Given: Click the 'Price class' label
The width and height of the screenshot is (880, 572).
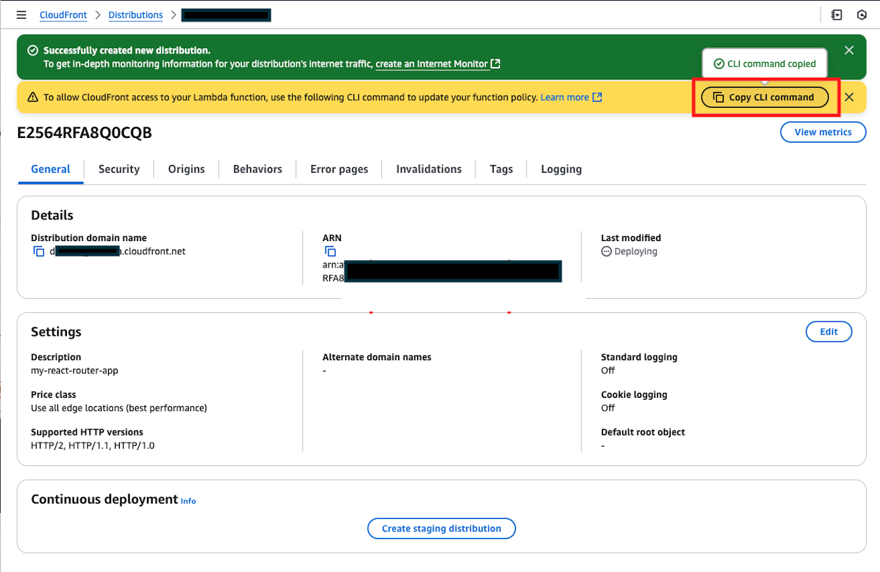Looking at the screenshot, I should click(54, 395).
